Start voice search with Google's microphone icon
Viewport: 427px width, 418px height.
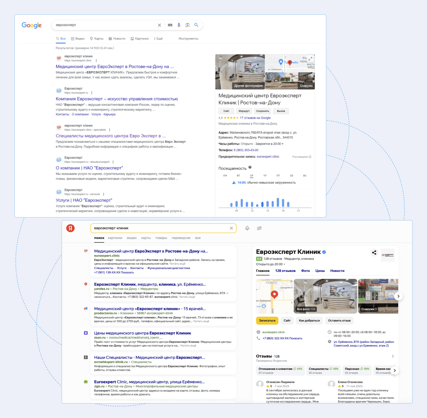179,25
